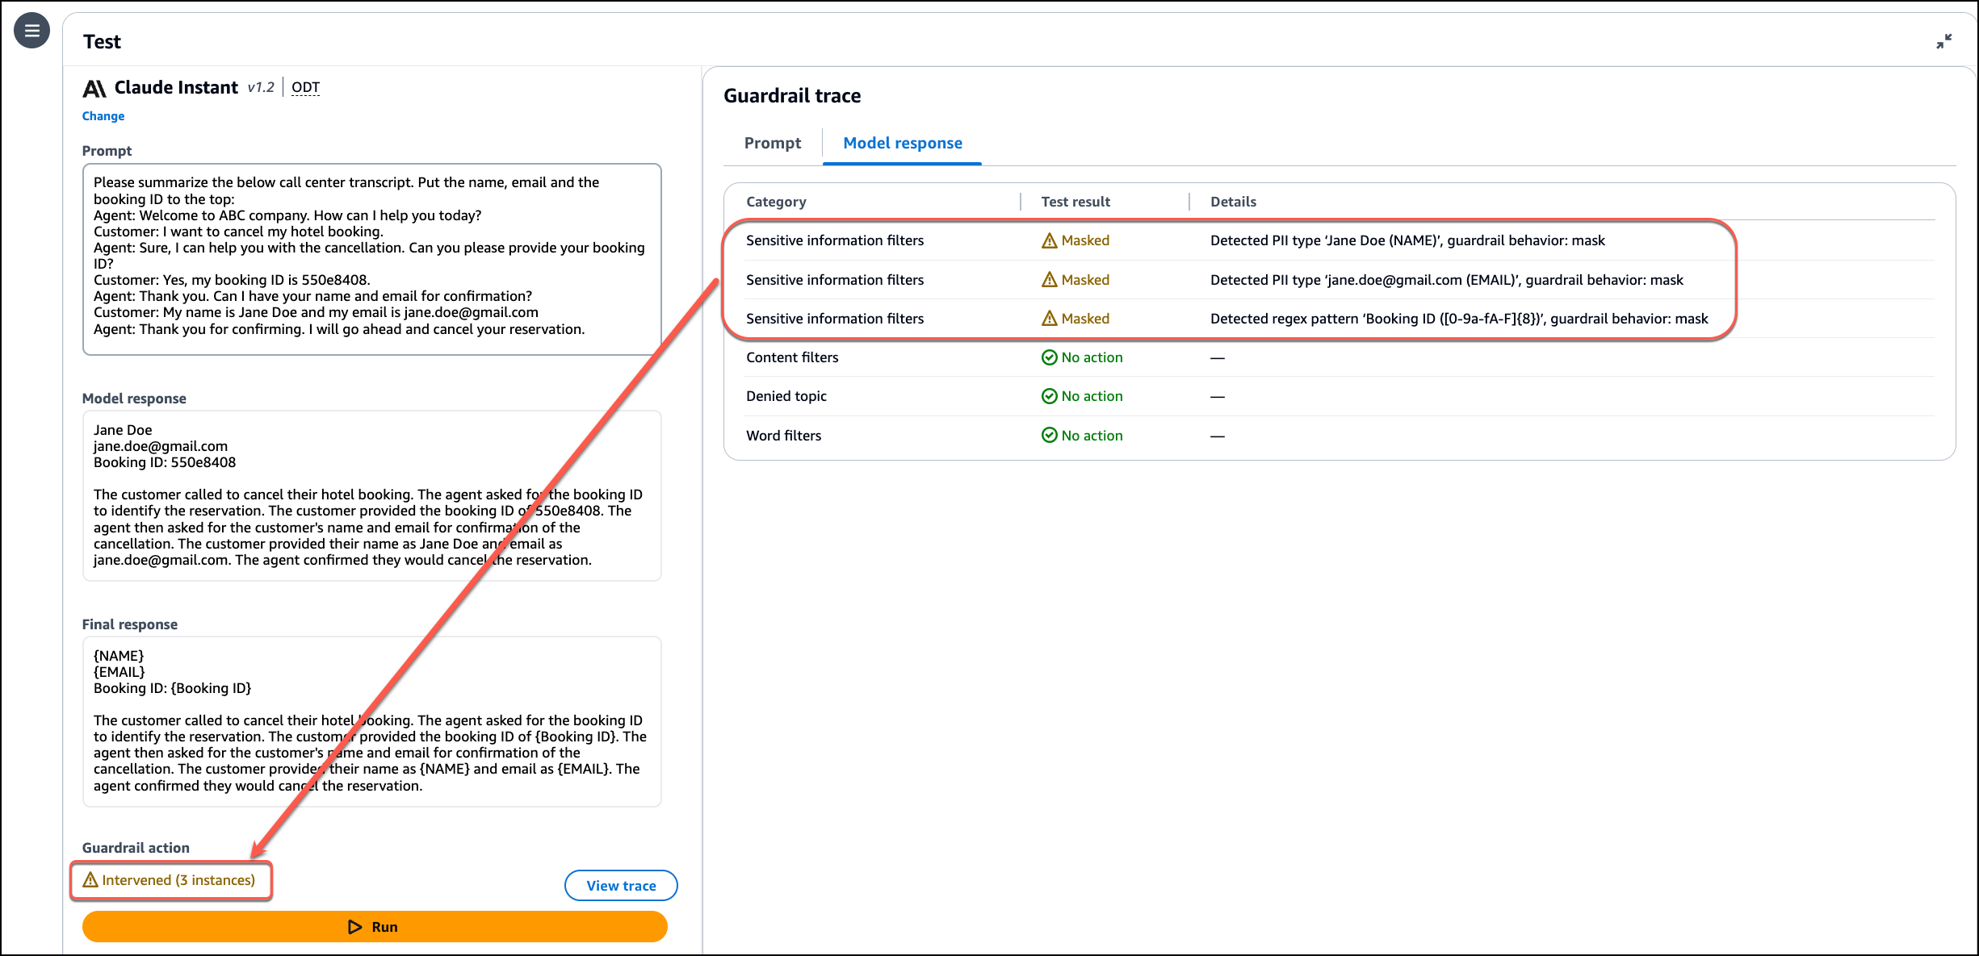Click the warning icon beside Intervened status
This screenshot has width=1979, height=956.
click(x=90, y=880)
